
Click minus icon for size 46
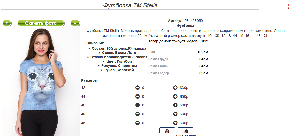tap(138, 105)
